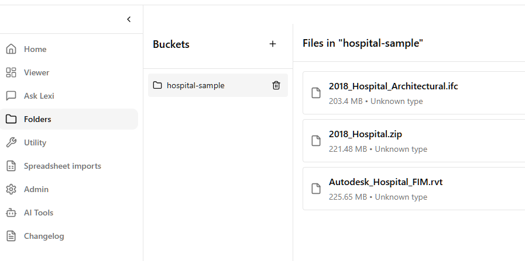Add a new bucket with plus icon

[x=273, y=44]
